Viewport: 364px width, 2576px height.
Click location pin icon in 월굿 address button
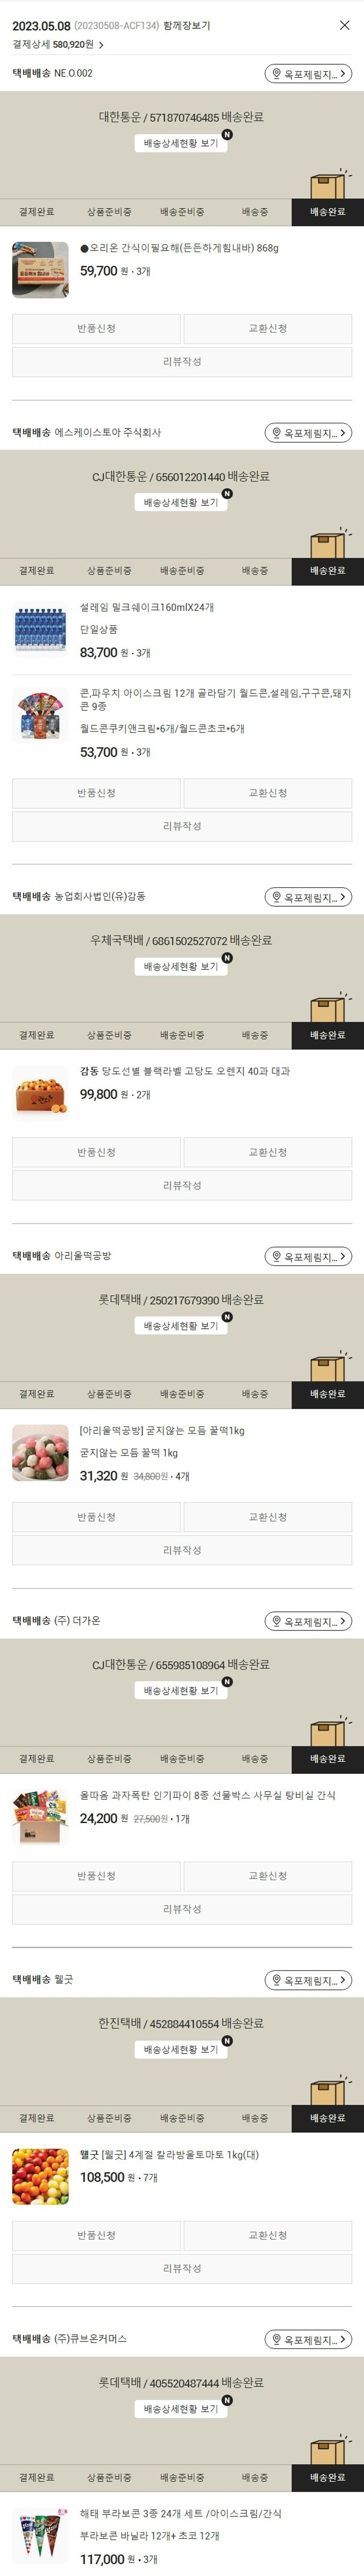point(276,1980)
